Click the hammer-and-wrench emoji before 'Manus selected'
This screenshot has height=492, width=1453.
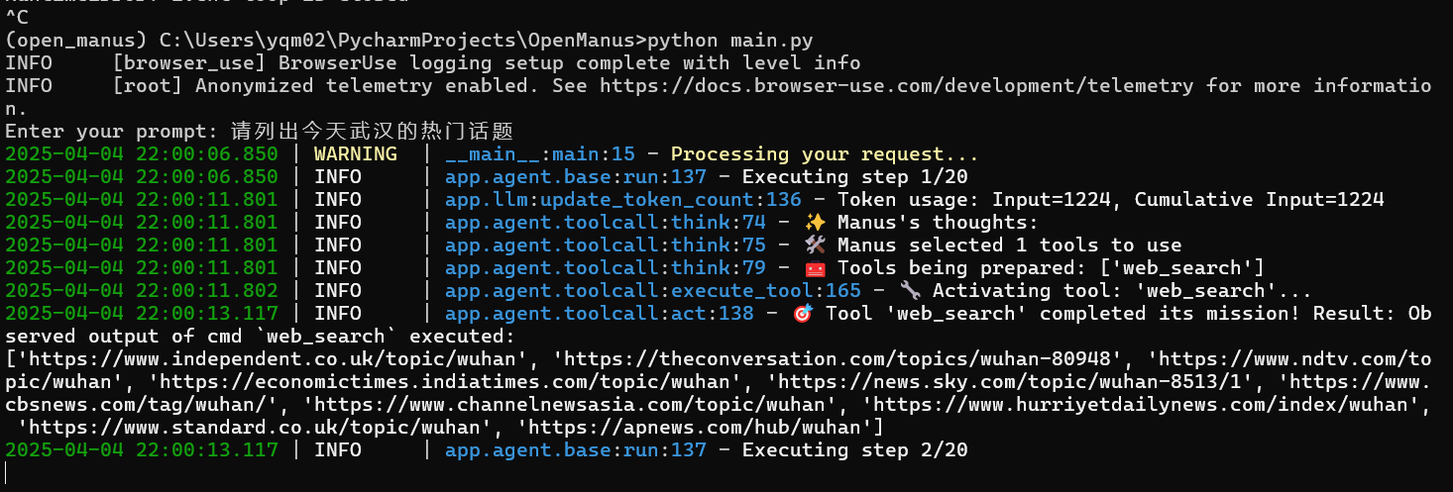tap(816, 246)
